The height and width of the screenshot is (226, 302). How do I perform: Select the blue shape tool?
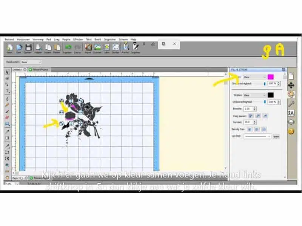tap(7, 124)
